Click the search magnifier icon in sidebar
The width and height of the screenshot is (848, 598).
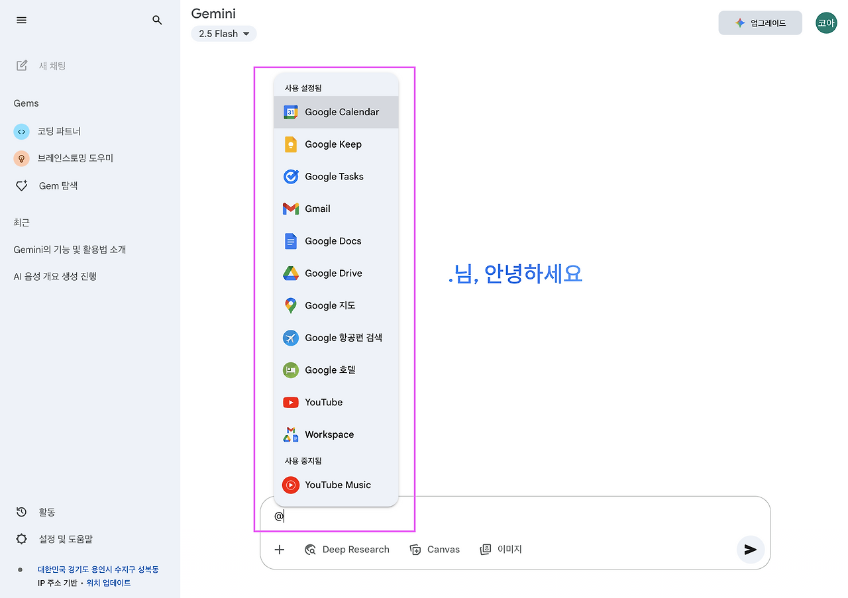[157, 21]
